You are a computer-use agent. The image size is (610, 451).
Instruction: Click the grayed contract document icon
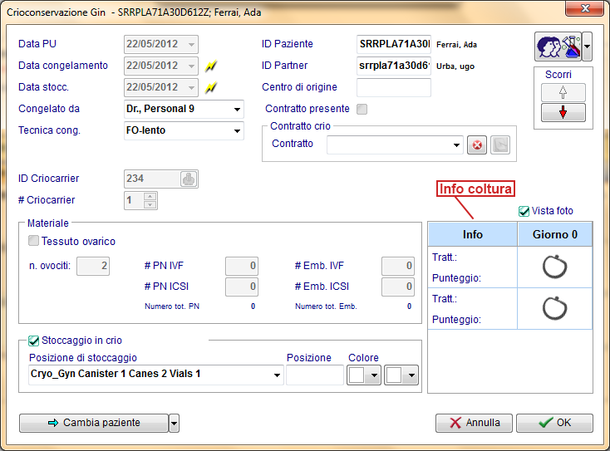tap(500, 145)
